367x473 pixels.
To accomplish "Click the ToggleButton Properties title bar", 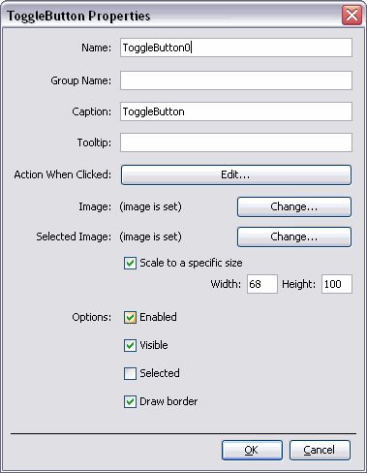I will tap(171, 16).
